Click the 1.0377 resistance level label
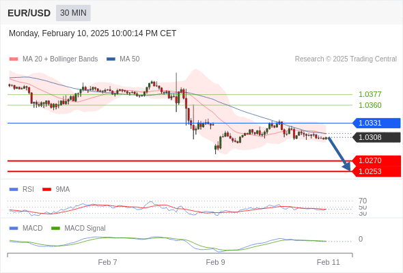The image size is (403, 273). pyautogui.click(x=370, y=94)
